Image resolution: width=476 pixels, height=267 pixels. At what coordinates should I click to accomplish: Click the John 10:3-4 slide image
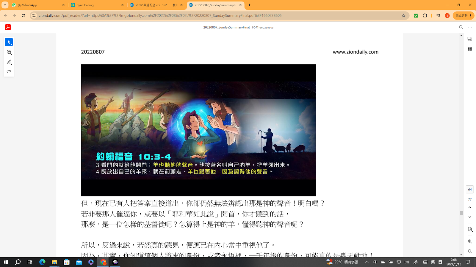tap(198, 130)
